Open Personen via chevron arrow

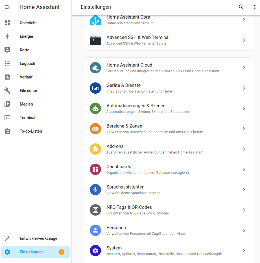pyautogui.click(x=244, y=230)
